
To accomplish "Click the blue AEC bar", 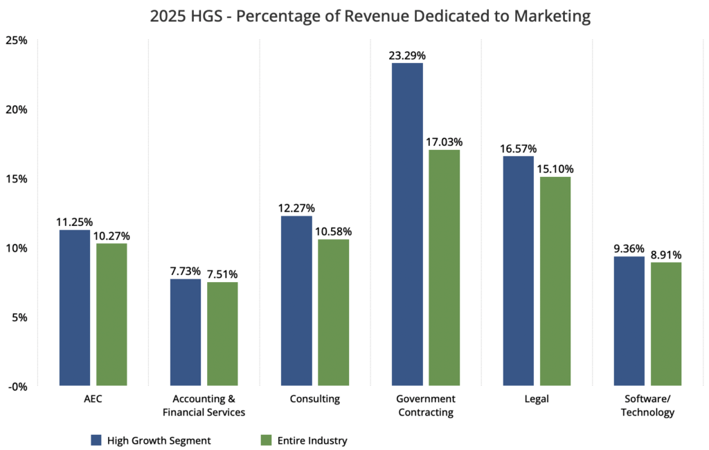I will (x=75, y=308).
